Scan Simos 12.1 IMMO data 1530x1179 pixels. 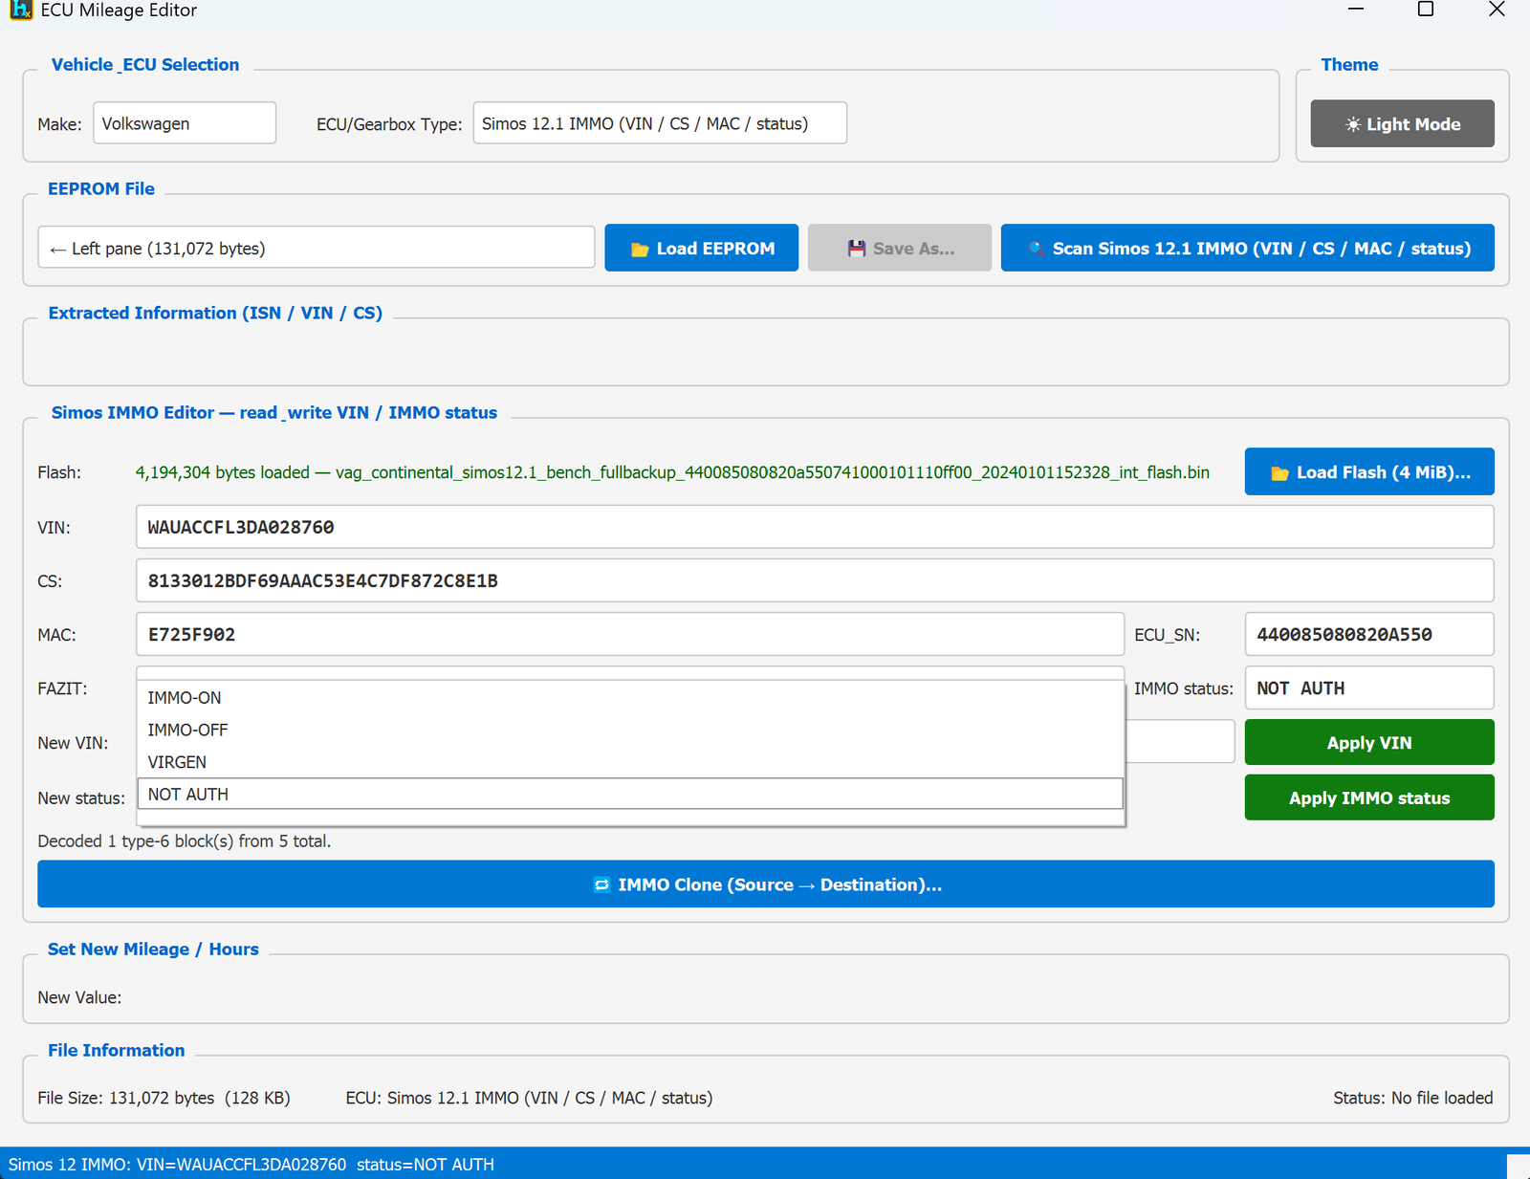click(x=1247, y=248)
